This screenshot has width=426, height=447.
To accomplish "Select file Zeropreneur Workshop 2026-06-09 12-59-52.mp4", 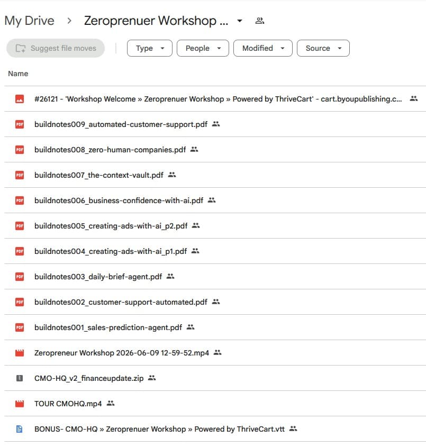I will coord(122,353).
